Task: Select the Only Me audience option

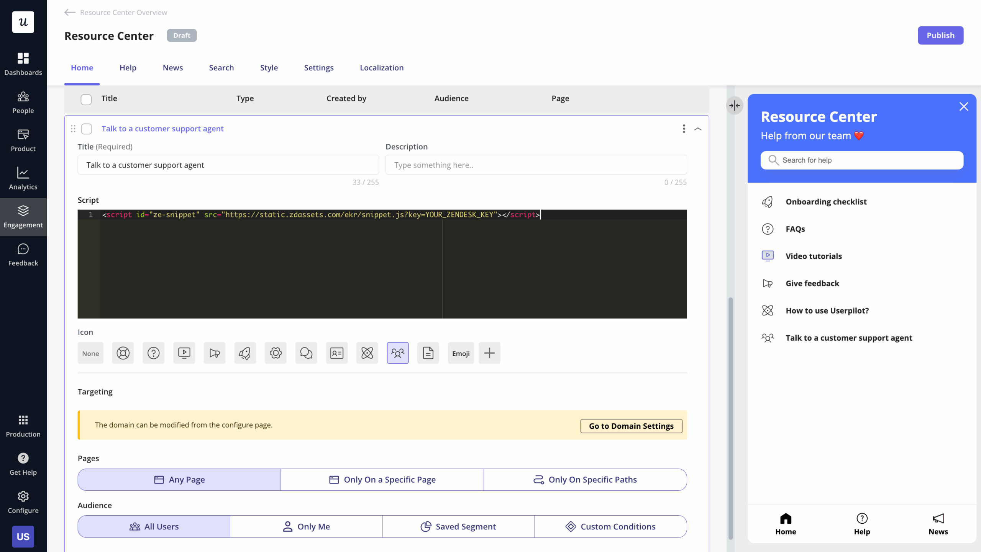Action: coord(306,526)
